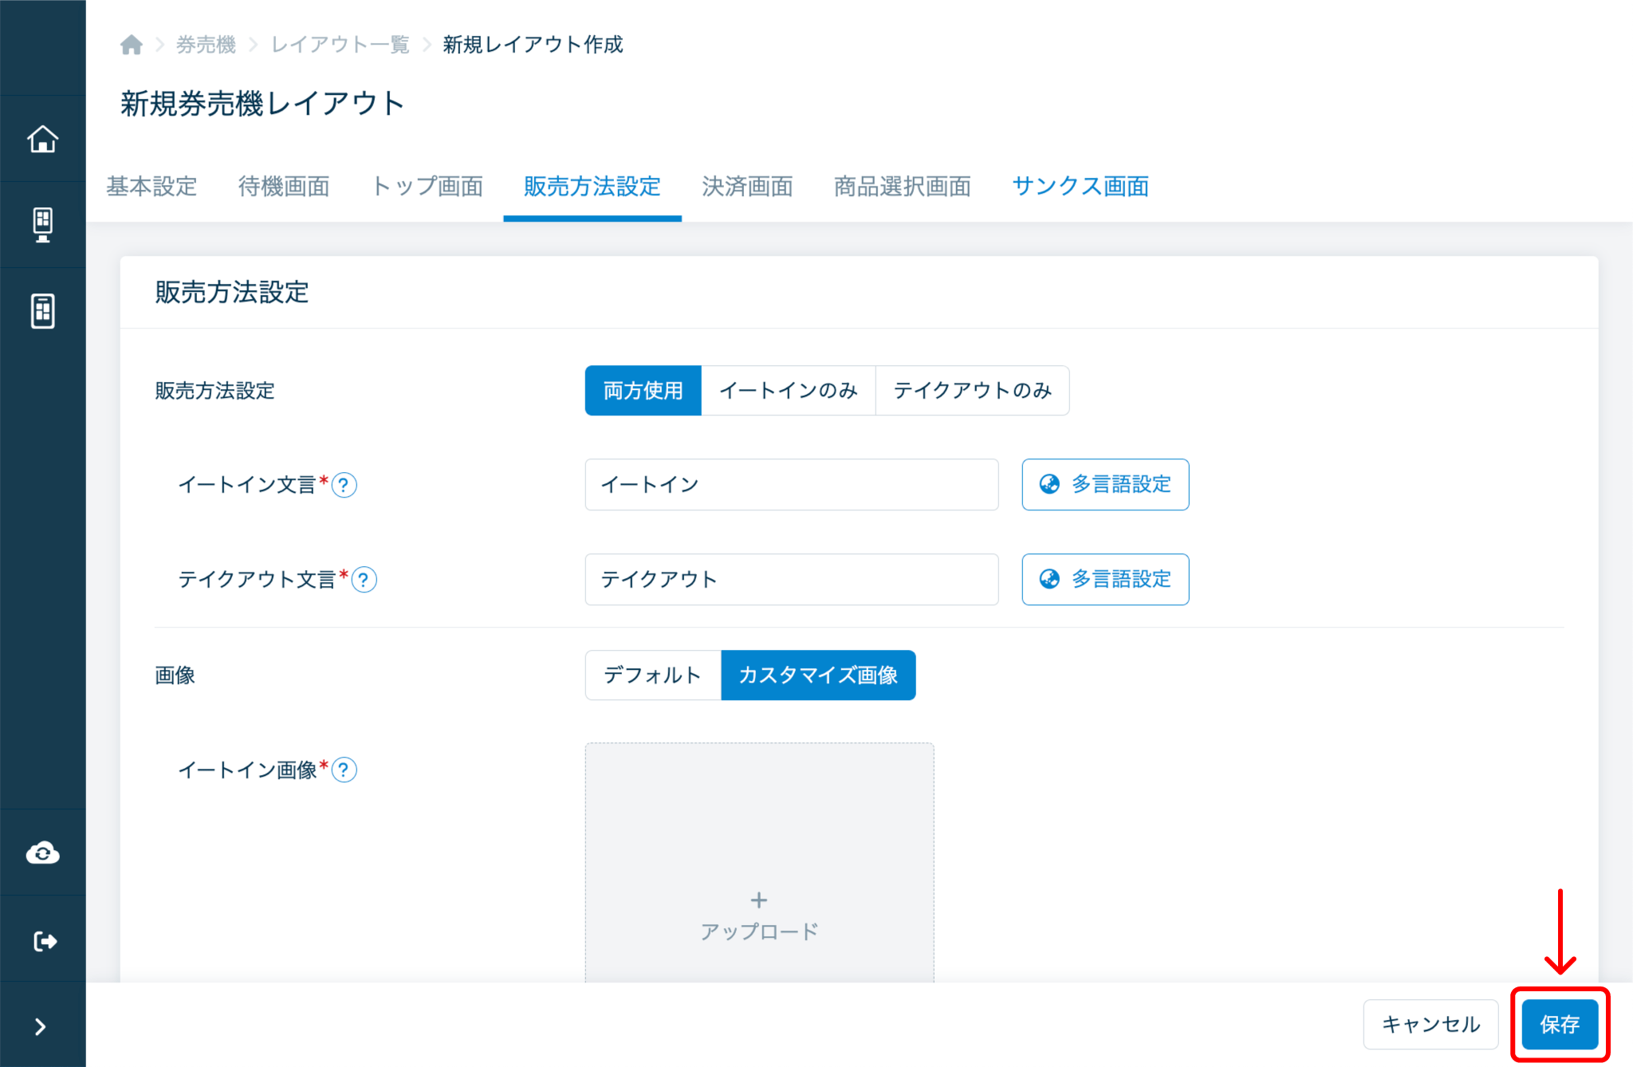Open the ticket machine kiosk sidebar icon
This screenshot has height=1067, width=1633.
(x=42, y=225)
